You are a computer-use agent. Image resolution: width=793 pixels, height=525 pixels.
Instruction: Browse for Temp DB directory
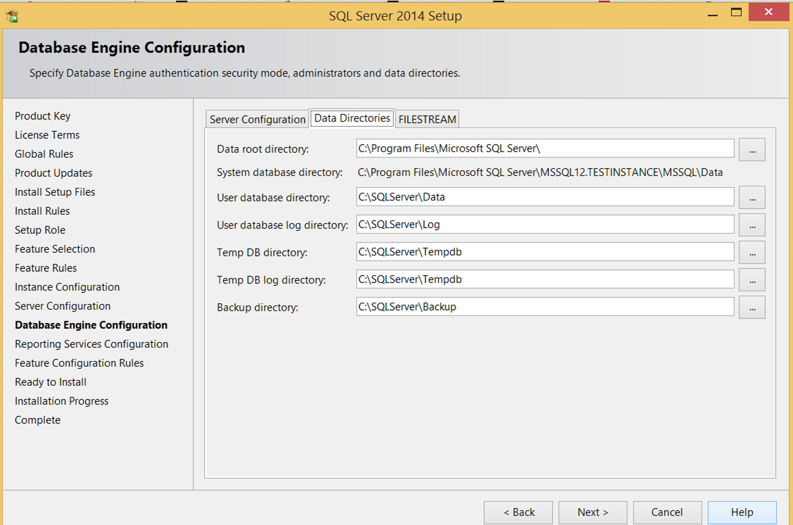tap(752, 253)
